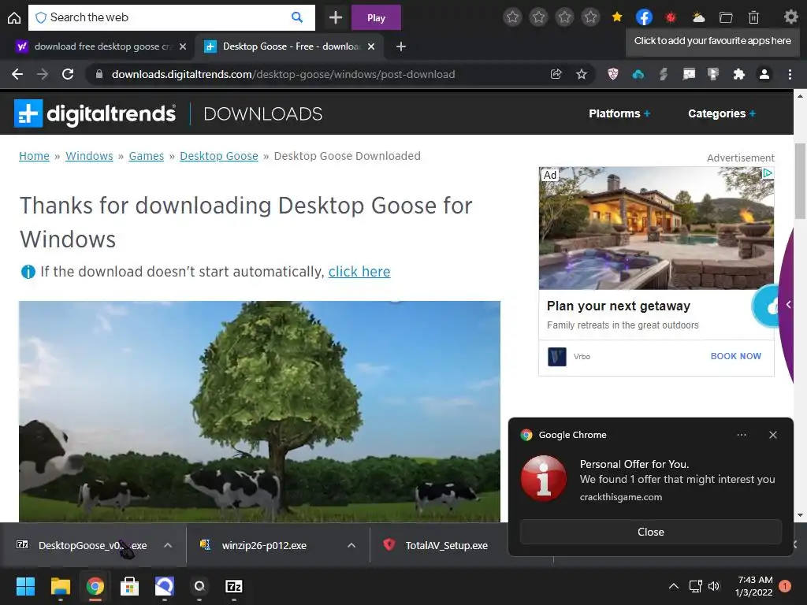Open File Explorer from the taskbar

click(60, 586)
